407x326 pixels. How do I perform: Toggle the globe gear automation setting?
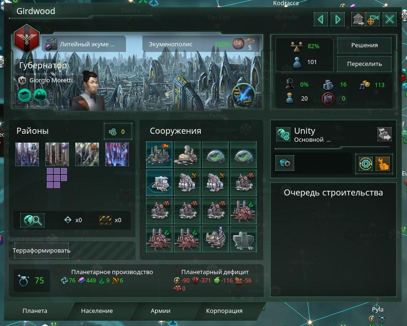click(285, 163)
